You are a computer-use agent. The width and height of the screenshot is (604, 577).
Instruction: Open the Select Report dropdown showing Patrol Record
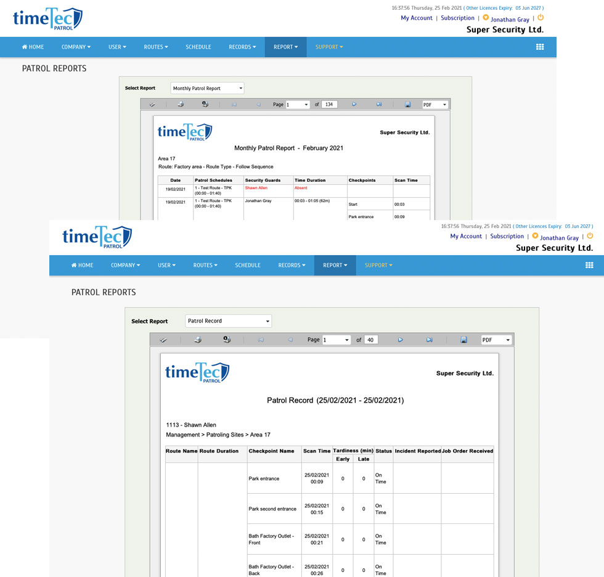(x=228, y=321)
